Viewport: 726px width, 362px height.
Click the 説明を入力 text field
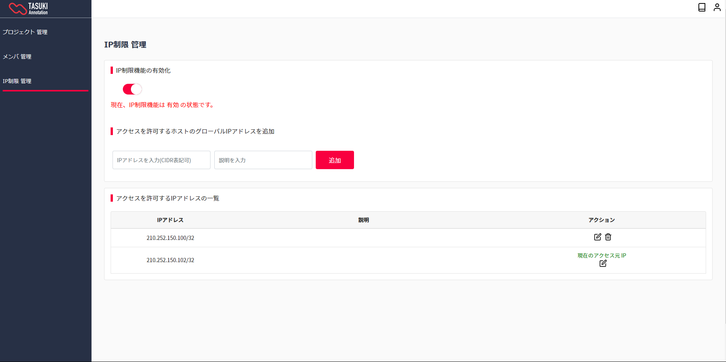[x=263, y=160]
